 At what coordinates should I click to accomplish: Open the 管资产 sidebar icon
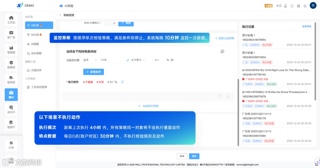click(11, 125)
